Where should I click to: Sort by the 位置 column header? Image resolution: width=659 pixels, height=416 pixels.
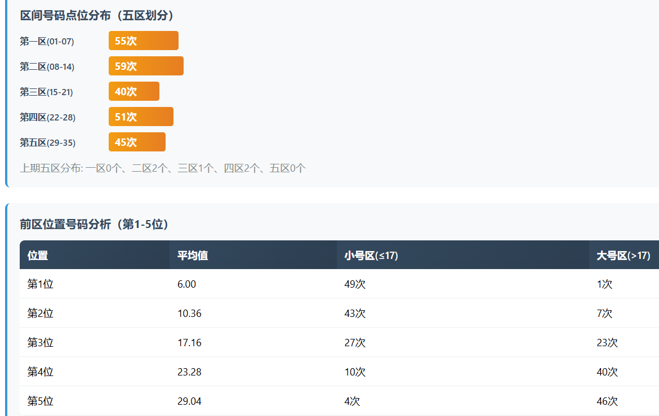pos(38,256)
